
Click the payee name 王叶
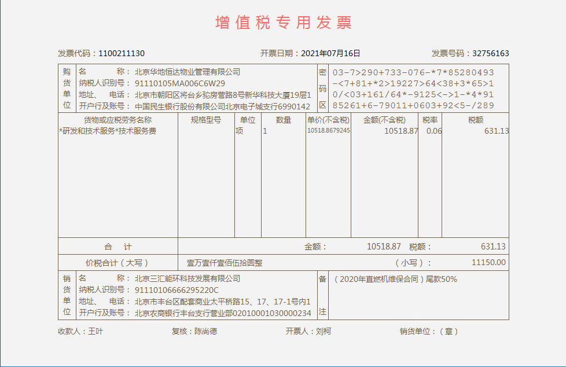point(95,332)
